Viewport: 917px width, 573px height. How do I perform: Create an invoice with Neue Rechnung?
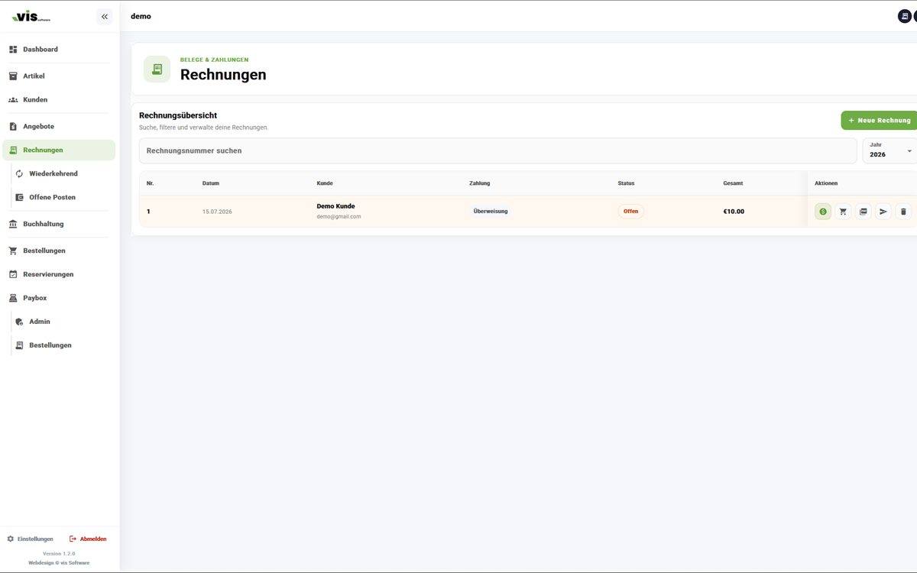click(880, 121)
